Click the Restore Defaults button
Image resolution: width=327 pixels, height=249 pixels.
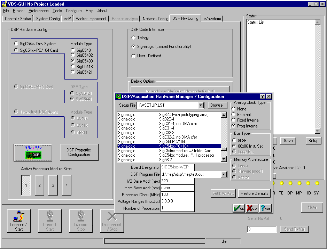[254, 193]
